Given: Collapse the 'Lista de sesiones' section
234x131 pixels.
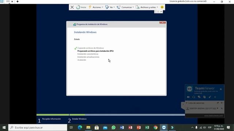Looking at the screenshot, I should click(186, 103).
